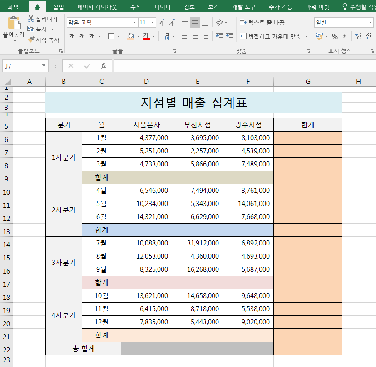
Task: Open merge and center dropdown arrow
Action: pyautogui.click(x=307, y=36)
